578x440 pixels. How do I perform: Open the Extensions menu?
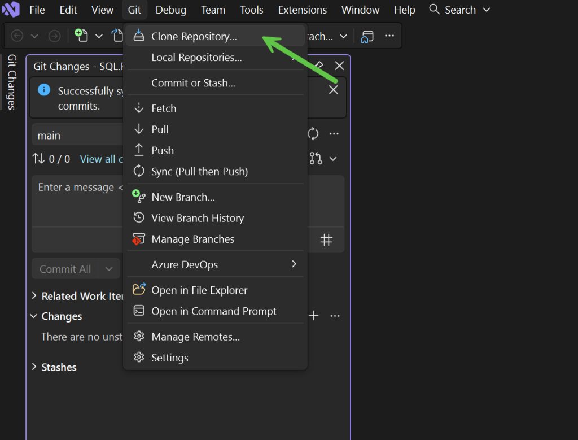point(303,10)
